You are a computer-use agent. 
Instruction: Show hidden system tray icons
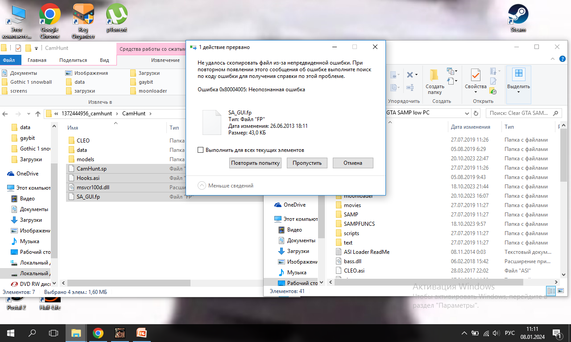(465, 333)
